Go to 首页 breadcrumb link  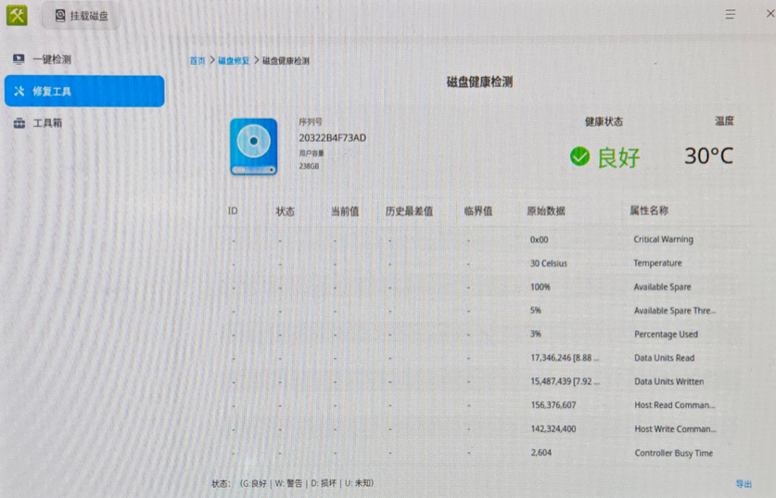pos(197,60)
